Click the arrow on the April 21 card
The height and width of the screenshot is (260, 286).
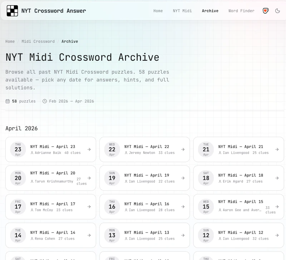pyautogui.click(x=277, y=149)
